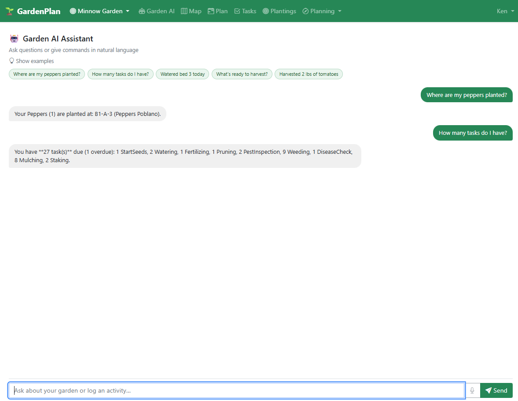Expand the Planning dropdown menu
The image size is (518, 401).
click(322, 11)
